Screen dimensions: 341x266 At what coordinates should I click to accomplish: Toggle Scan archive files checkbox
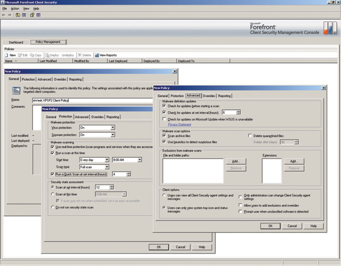pyautogui.click(x=164, y=135)
